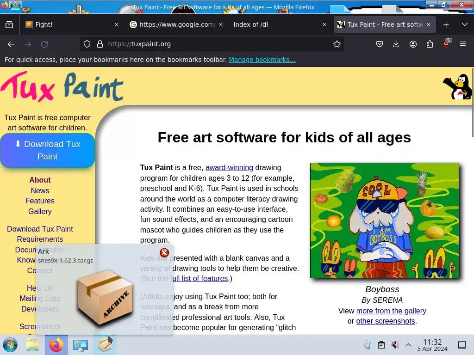Click the Tux Paint logo header

(62, 86)
